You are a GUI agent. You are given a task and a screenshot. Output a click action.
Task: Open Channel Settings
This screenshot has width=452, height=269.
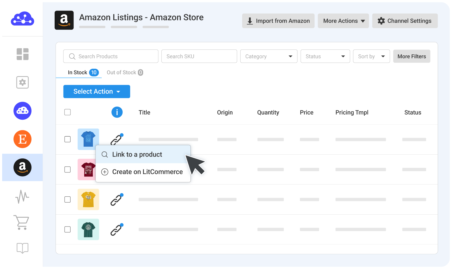pyautogui.click(x=405, y=21)
